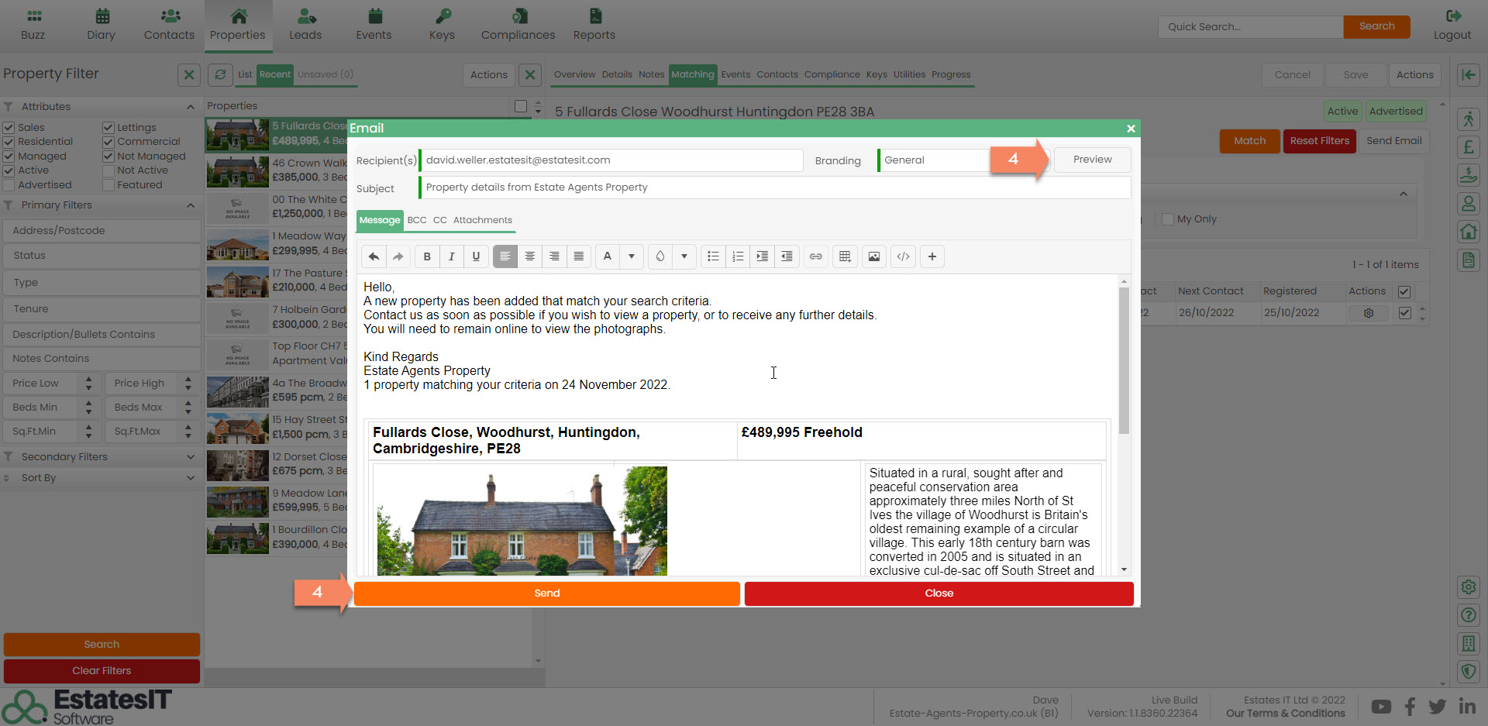
Task: Click the Subject input field
Action: click(x=775, y=188)
